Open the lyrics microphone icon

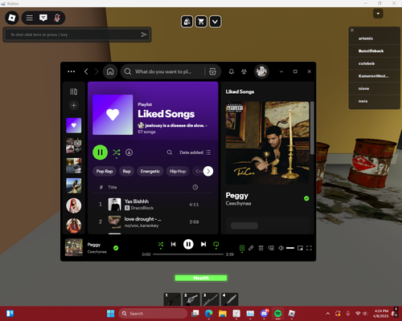coord(251,248)
